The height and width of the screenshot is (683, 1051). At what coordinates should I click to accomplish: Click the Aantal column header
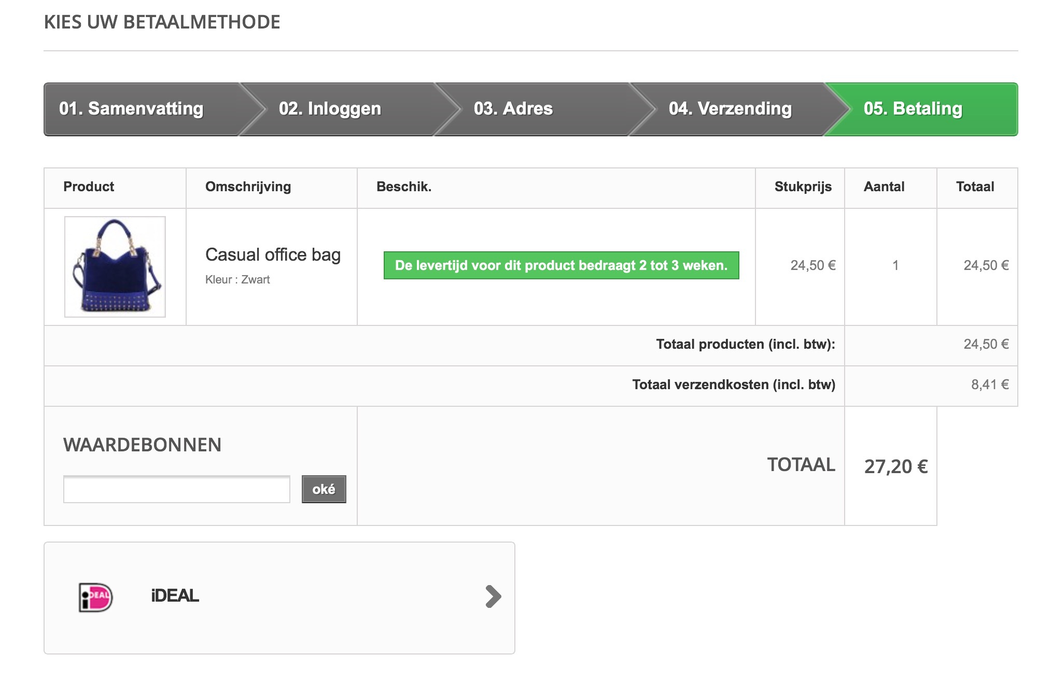click(x=884, y=187)
